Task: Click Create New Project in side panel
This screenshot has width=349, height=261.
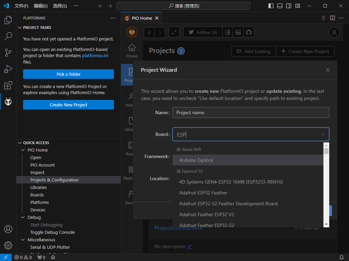Action: pos(68,105)
